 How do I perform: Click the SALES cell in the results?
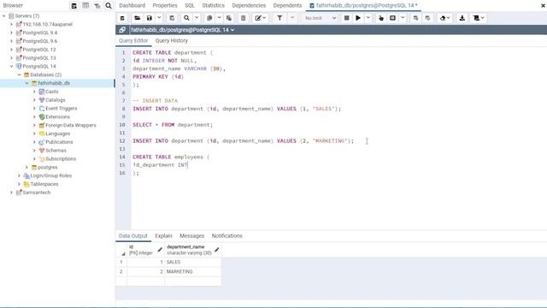(192, 262)
